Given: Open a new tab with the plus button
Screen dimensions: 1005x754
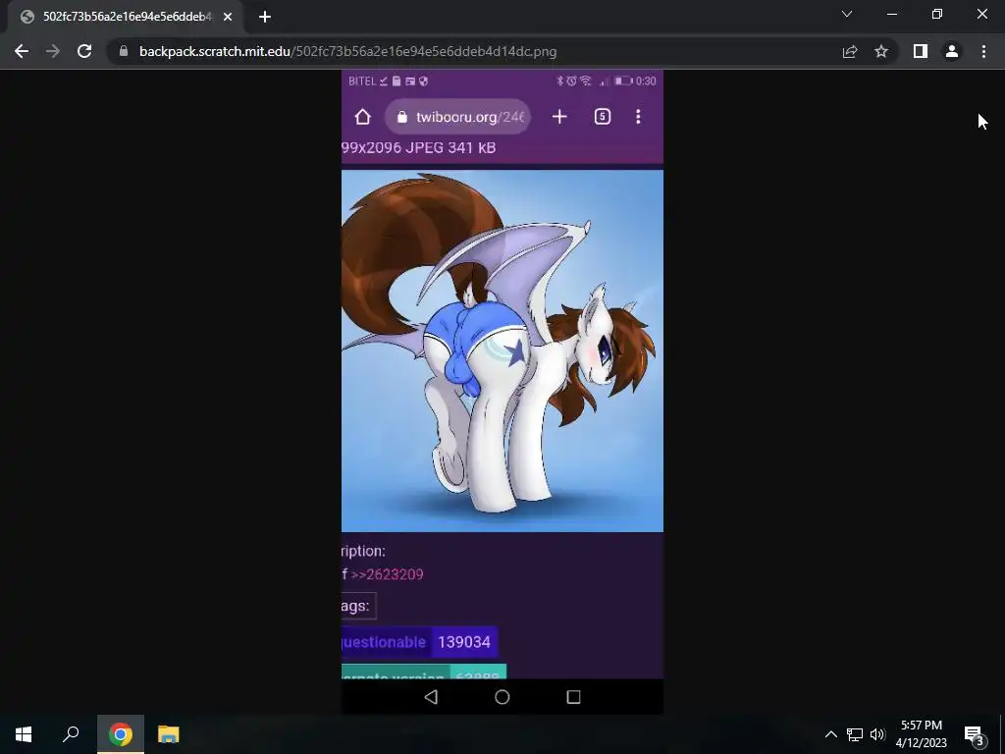Looking at the screenshot, I should 265,17.
